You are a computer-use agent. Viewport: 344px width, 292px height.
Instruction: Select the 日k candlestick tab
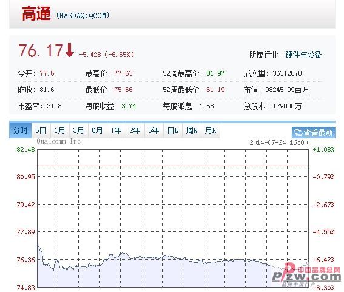[x=173, y=131]
